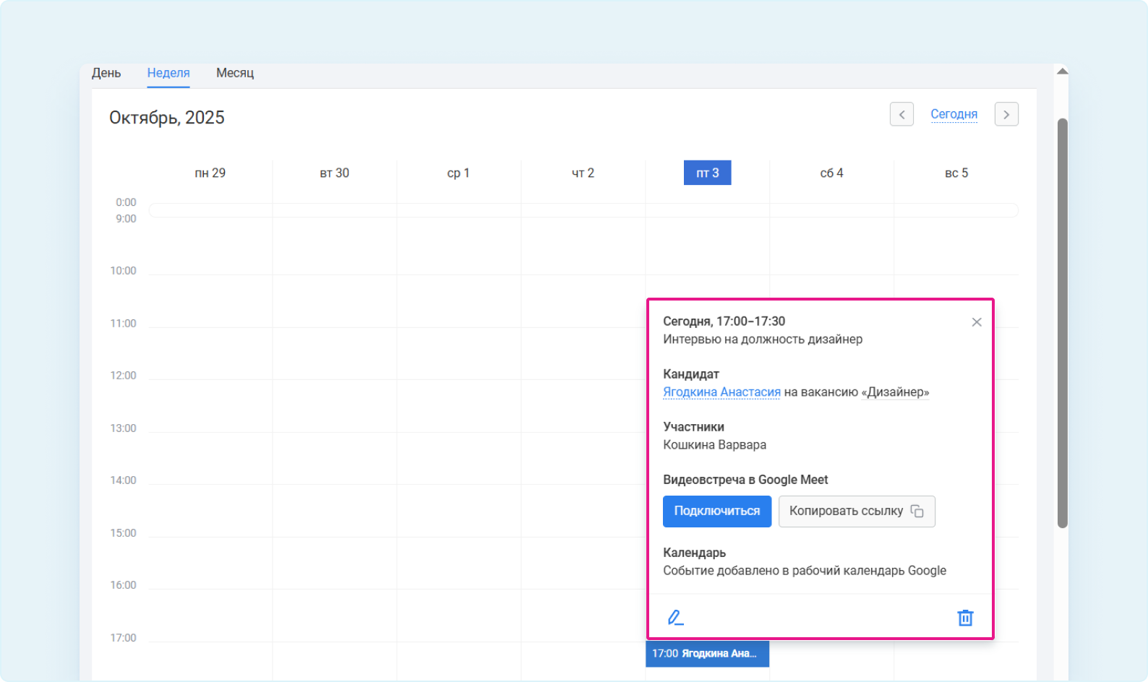Click the all-day row under ср 1

click(x=458, y=210)
